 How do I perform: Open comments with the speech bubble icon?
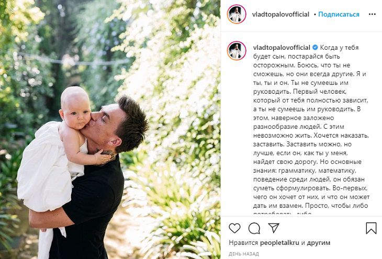tap(254, 228)
